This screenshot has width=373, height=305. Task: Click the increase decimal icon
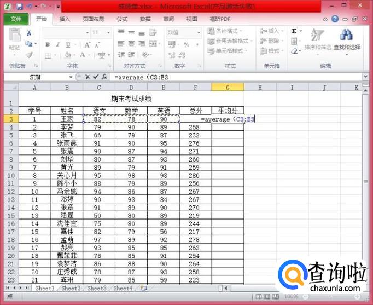coord(172,55)
